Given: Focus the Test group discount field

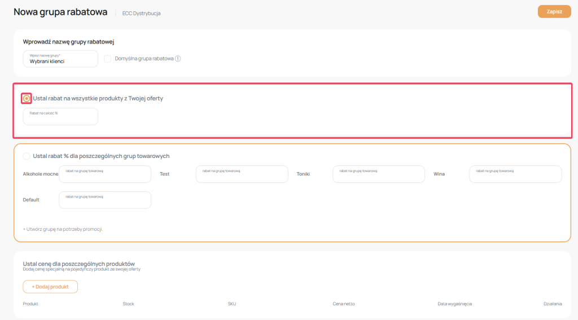Looking at the screenshot, I should pyautogui.click(x=242, y=174).
